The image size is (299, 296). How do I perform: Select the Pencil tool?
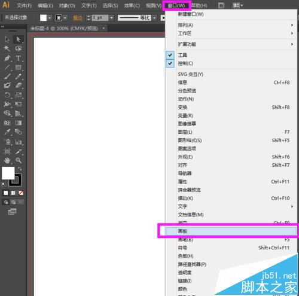pyautogui.click(x=19, y=77)
